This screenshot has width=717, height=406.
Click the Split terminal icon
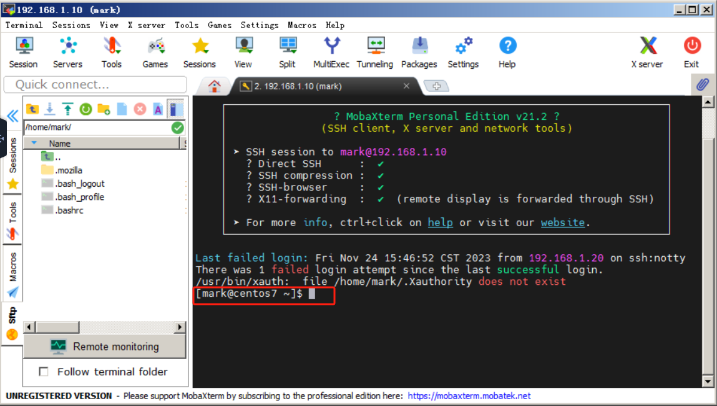pyautogui.click(x=287, y=52)
